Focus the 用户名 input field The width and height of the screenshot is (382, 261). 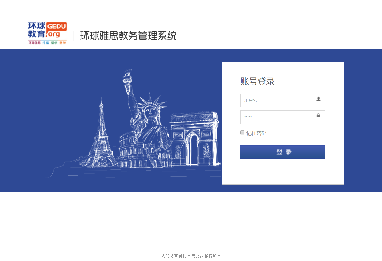pos(278,101)
